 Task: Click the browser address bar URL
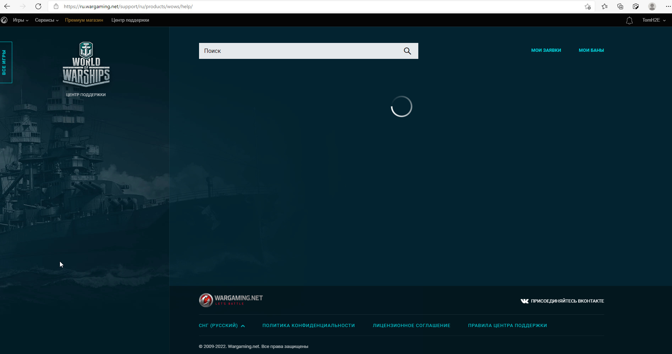(x=128, y=6)
